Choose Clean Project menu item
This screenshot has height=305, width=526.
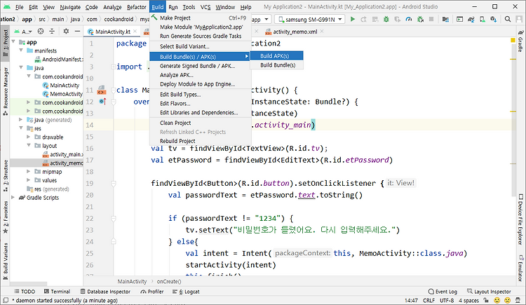click(x=201, y=123)
